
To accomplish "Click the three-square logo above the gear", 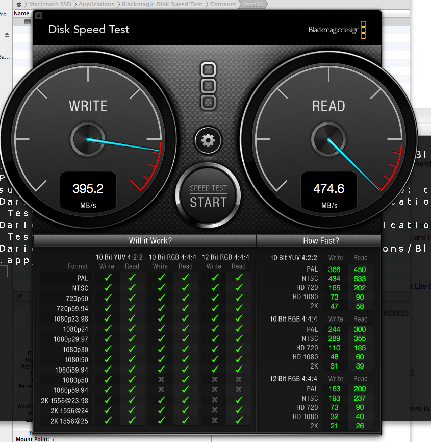I will 208,86.
